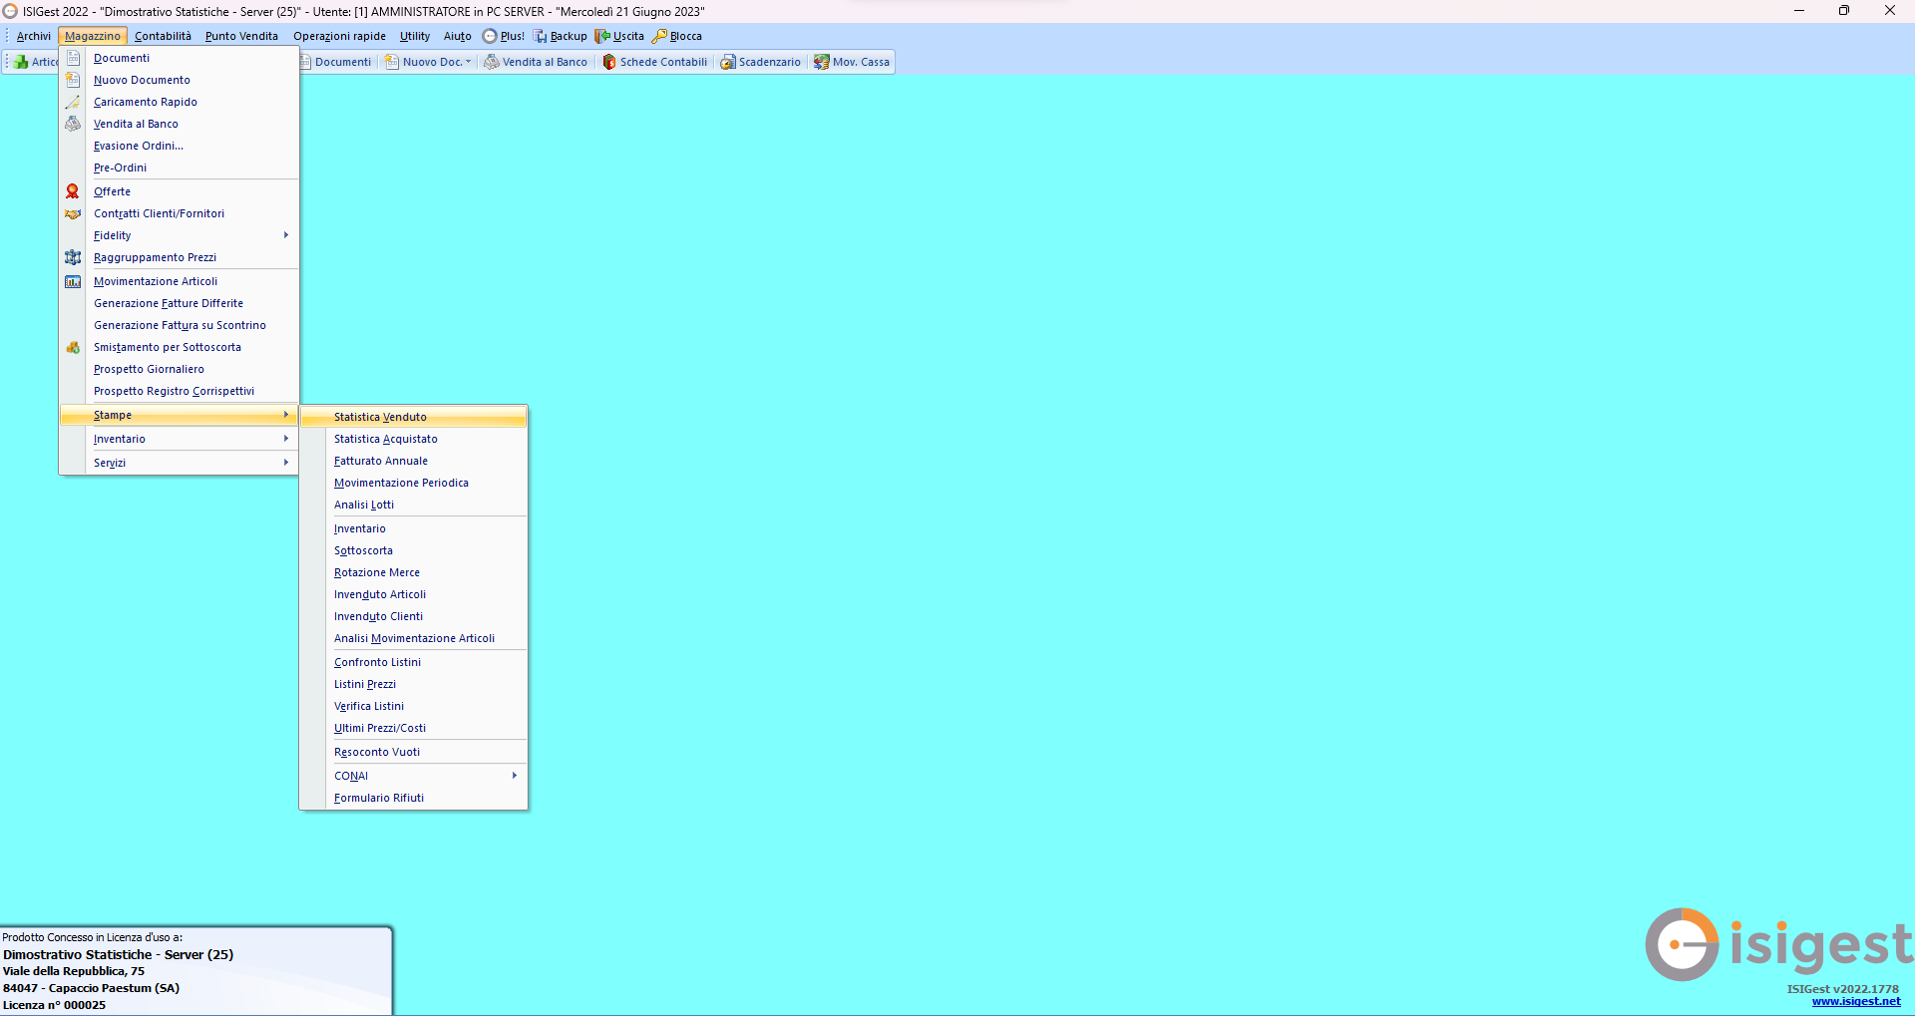Click Vendita al Banco toolbar button
Viewport: 1915px width, 1016px height.
pos(536,62)
